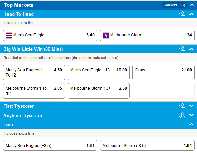
Task: Click the bet ticket icon in Big Win Little Win header
Action: pyautogui.click(x=182, y=49)
